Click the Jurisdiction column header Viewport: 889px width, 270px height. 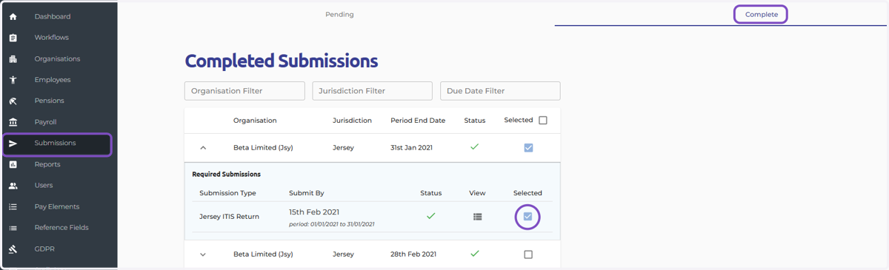coord(352,121)
